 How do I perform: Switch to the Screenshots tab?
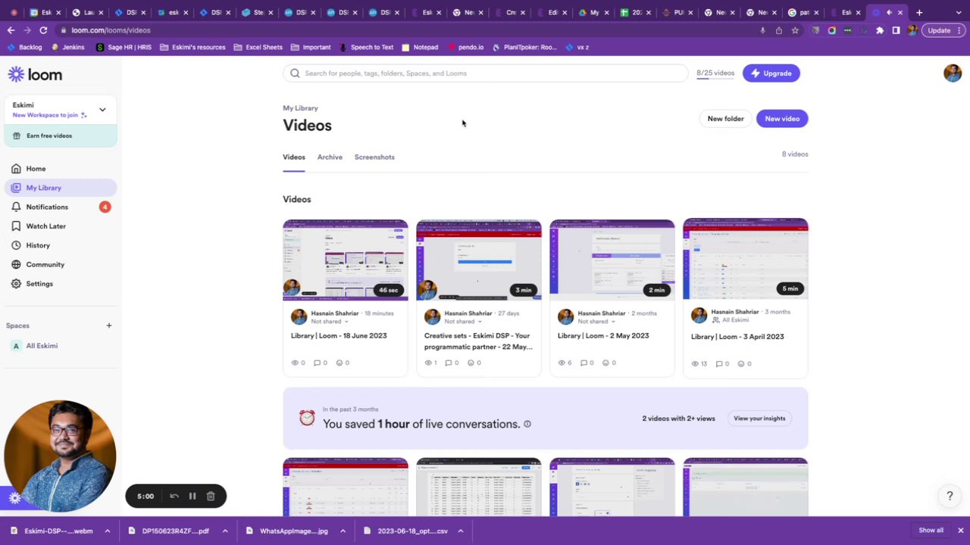click(x=374, y=157)
